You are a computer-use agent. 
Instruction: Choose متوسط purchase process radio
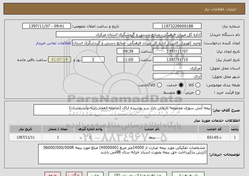pos(179,92)
